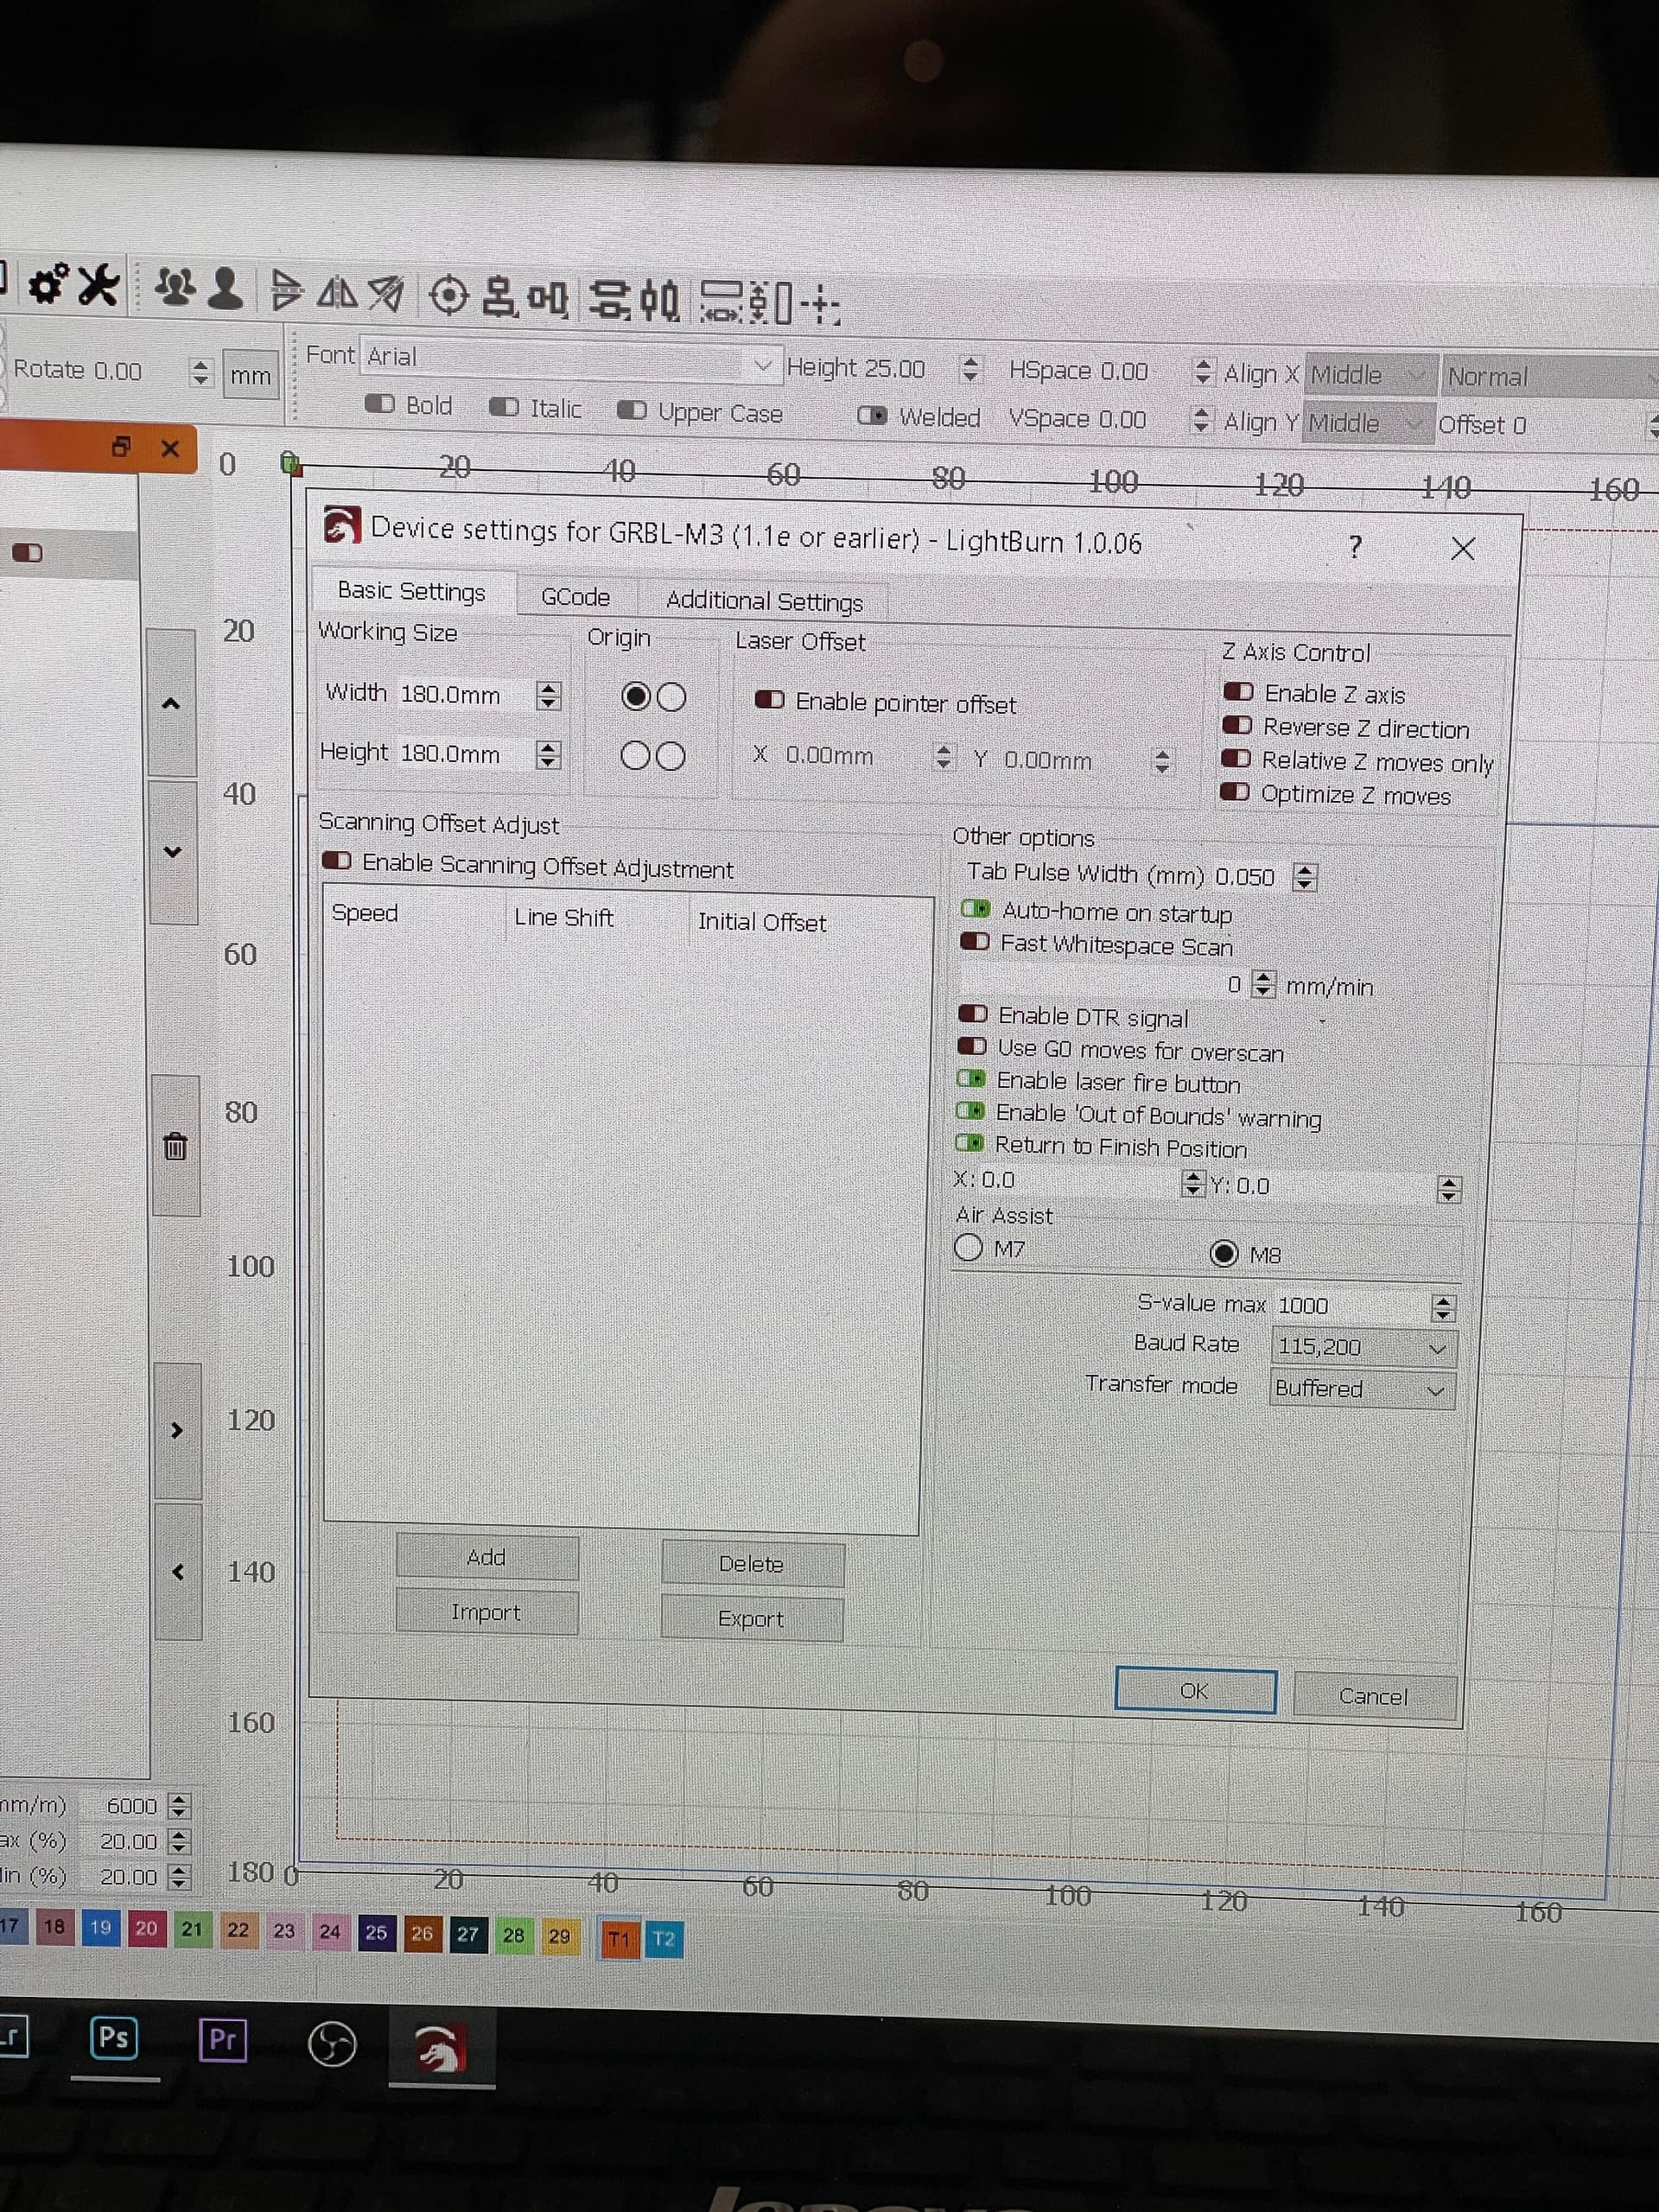Screen dimensions: 1659x2212
Task: Toggle Enable Scanning Offset Adjustment
Action: pos(337,860)
